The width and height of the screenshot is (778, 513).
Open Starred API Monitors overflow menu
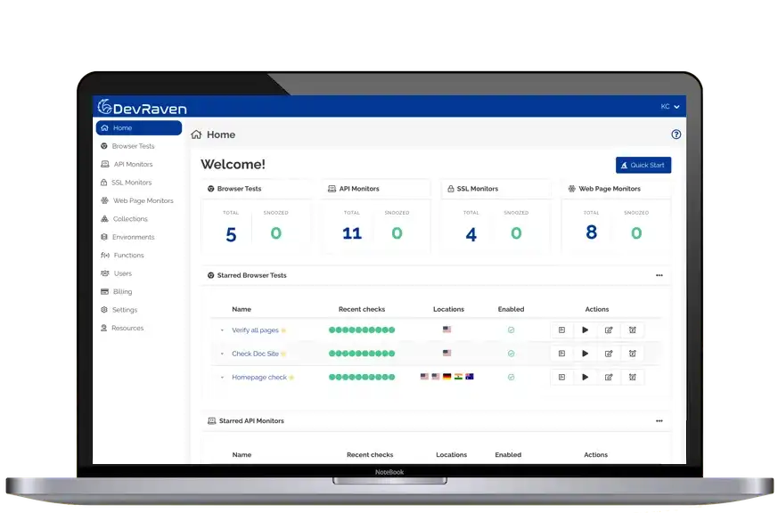(x=659, y=420)
